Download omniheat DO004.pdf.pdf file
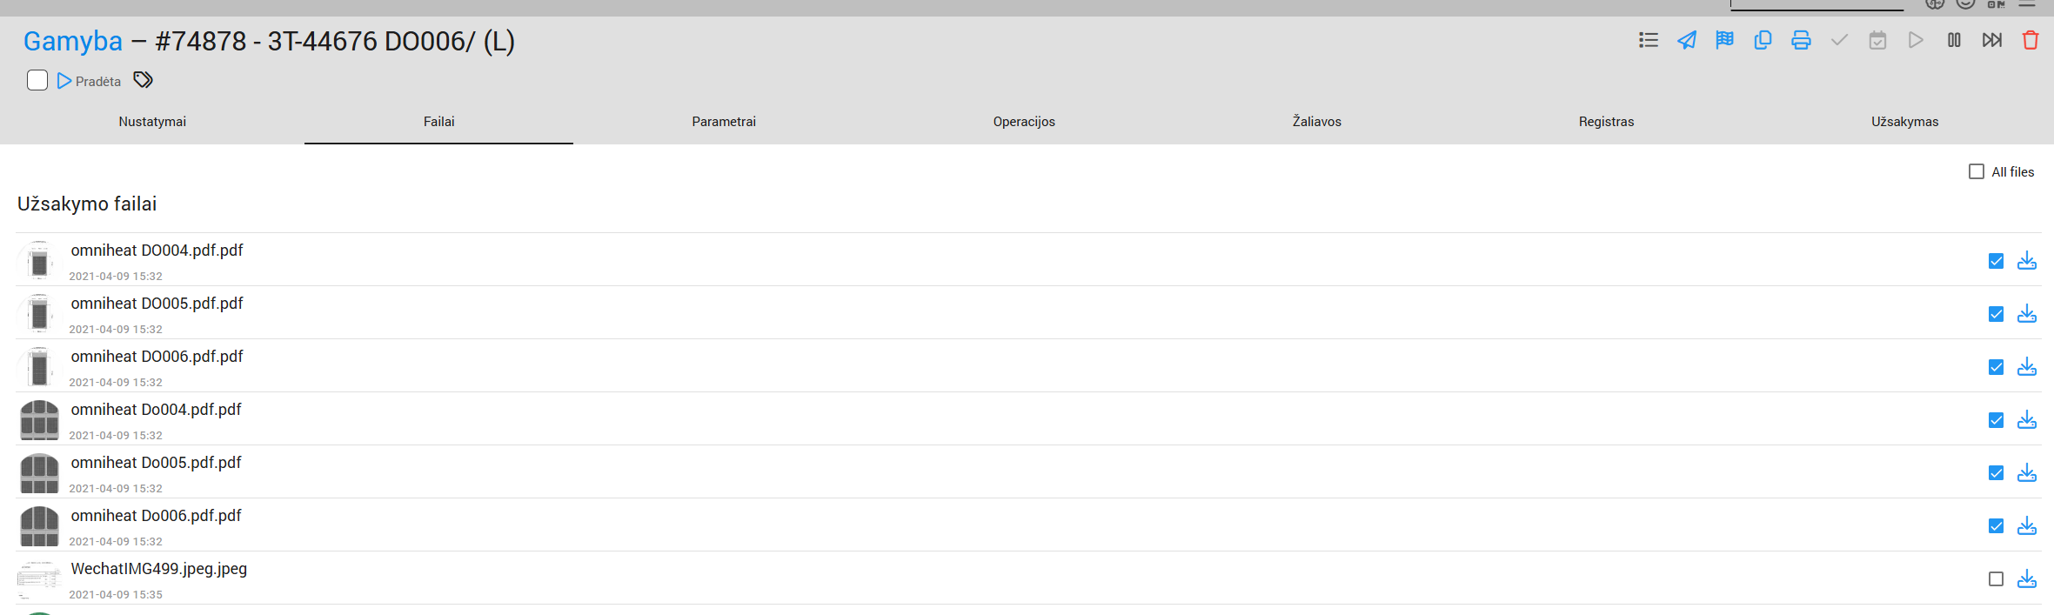The width and height of the screenshot is (2054, 615). (x=2027, y=261)
